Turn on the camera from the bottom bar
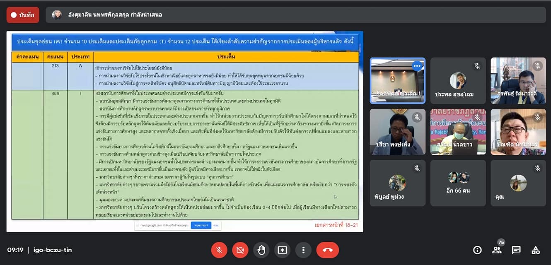Image resolution: width=551 pixels, height=265 pixels. [240, 250]
